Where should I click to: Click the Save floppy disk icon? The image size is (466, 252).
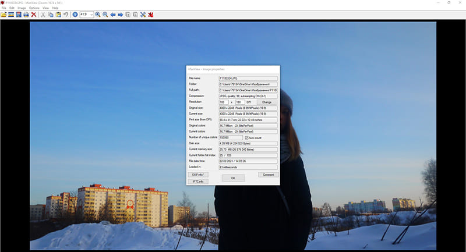[19, 15]
